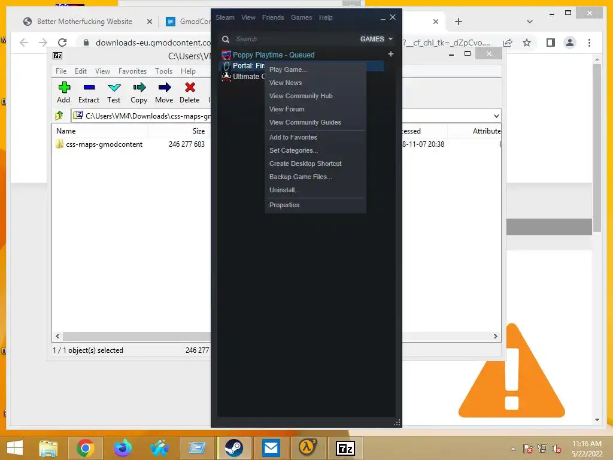Open Chrome from the taskbar
The width and height of the screenshot is (613, 460).
pyautogui.click(x=85, y=448)
